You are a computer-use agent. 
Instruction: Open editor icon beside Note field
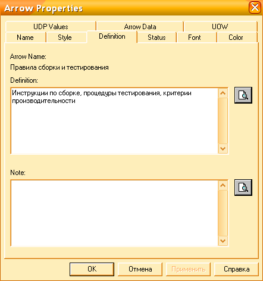click(x=243, y=188)
